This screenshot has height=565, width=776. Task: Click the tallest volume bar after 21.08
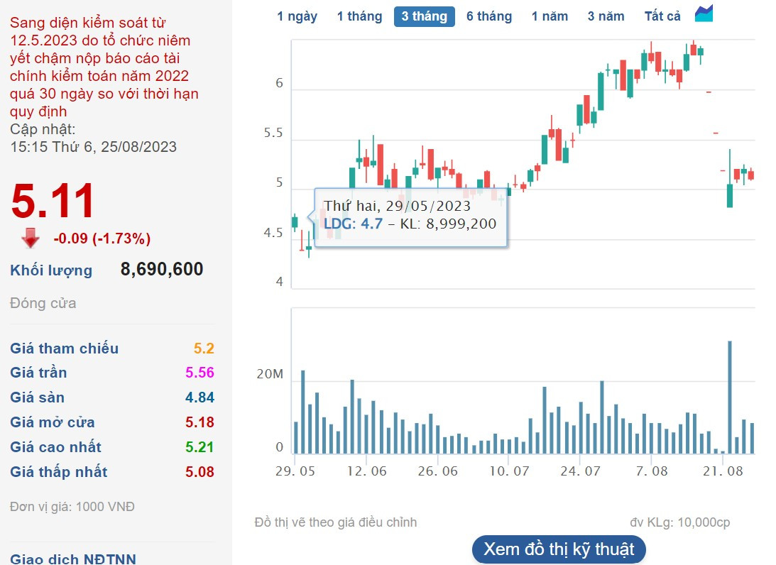pyautogui.click(x=729, y=397)
